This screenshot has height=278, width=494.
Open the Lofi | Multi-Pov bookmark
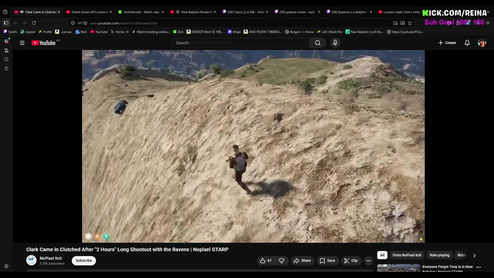click(x=330, y=32)
